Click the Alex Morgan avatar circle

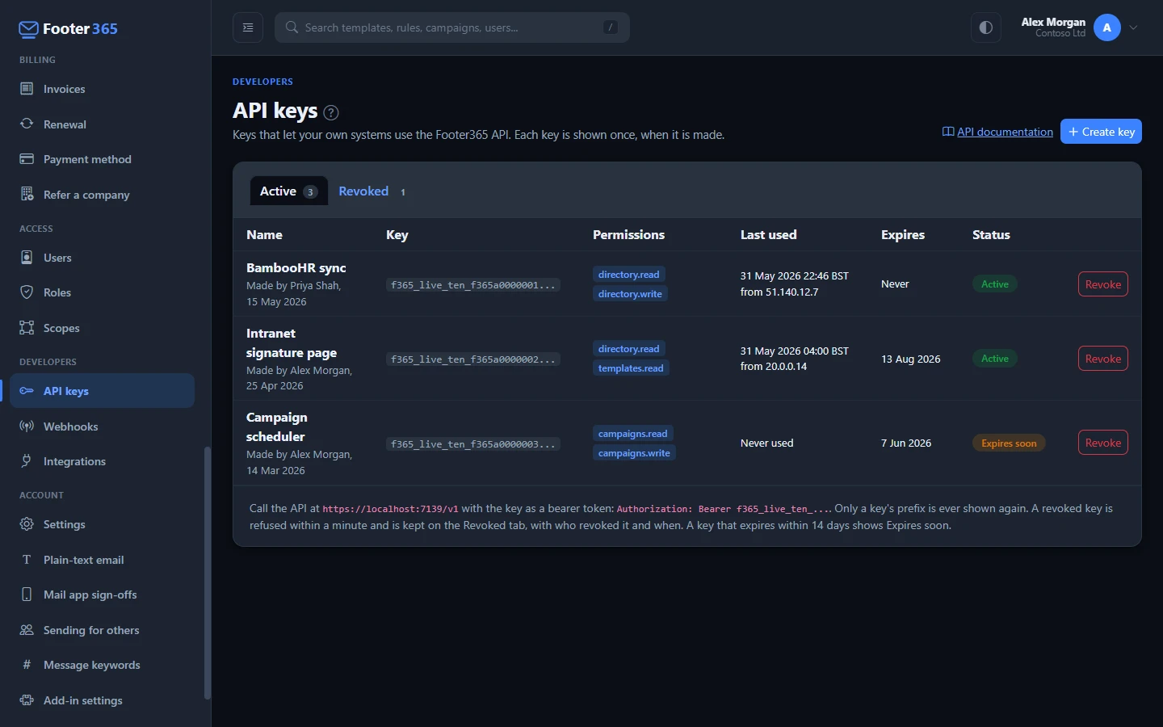pos(1107,27)
